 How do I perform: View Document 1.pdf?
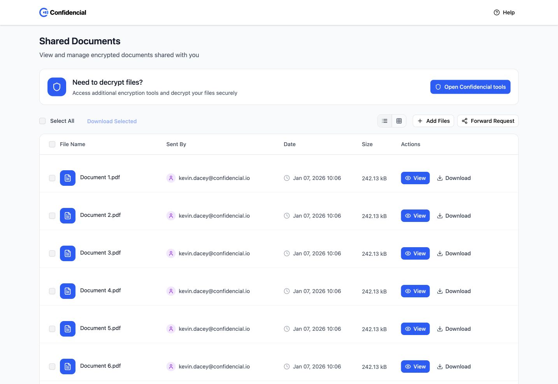pos(415,178)
